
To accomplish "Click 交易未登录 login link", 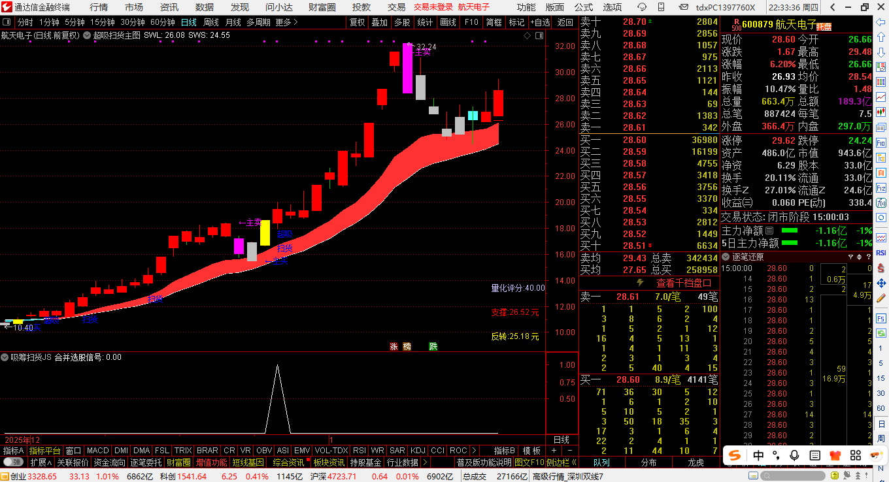I will tap(433, 7).
